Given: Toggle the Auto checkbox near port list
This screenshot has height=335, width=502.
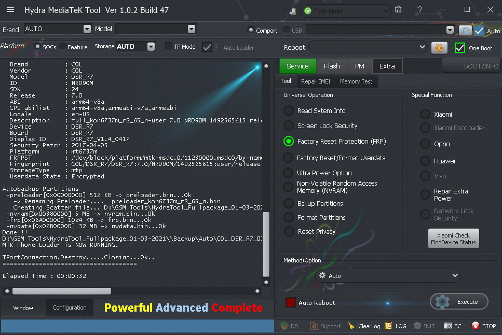Looking at the screenshot, I should pyautogui.click(x=479, y=31).
